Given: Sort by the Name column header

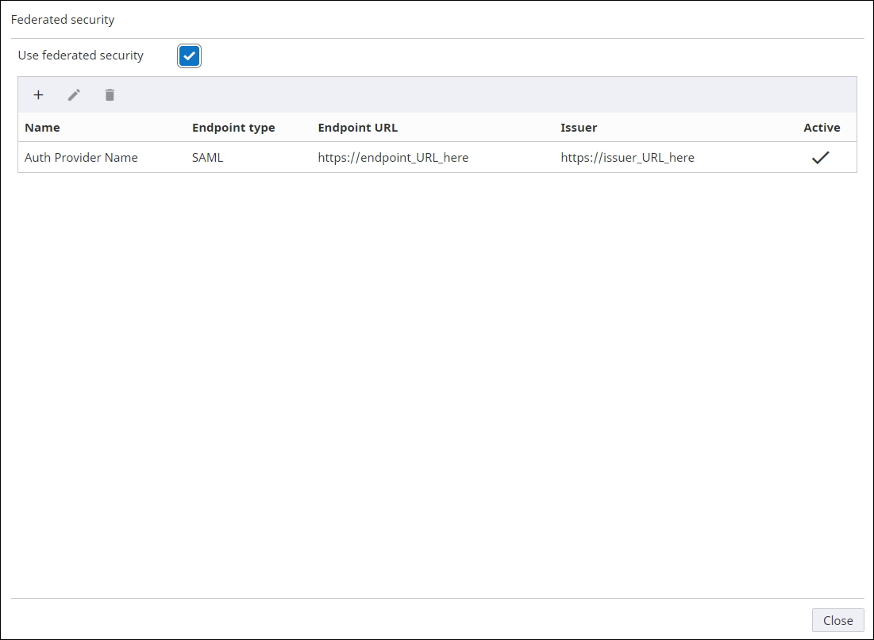Looking at the screenshot, I should point(42,128).
